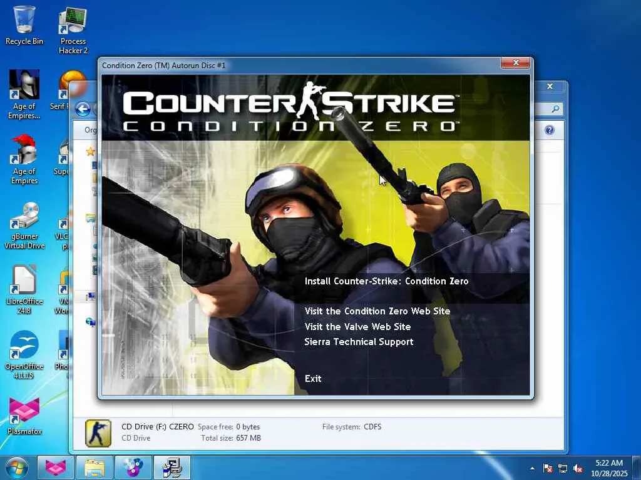
Task: Select the CZERO CD drive icon in details pane
Action: [98, 433]
